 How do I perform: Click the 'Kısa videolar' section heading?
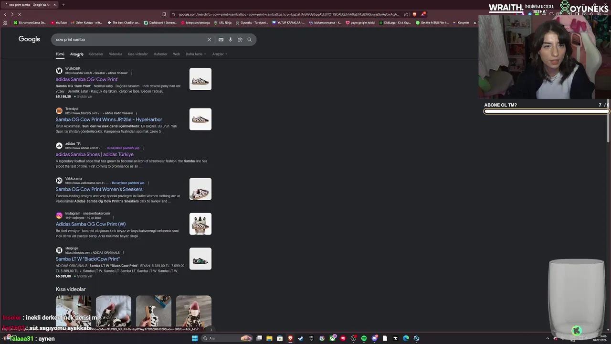[71, 289]
